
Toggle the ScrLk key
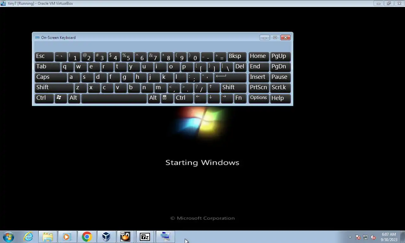click(280, 88)
